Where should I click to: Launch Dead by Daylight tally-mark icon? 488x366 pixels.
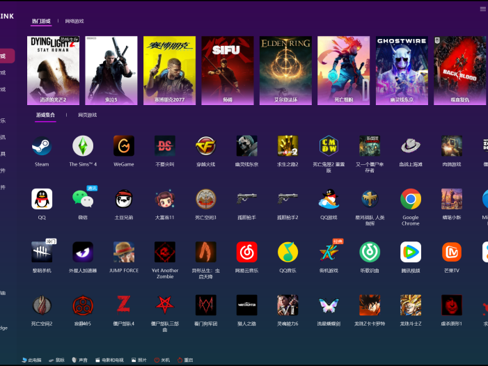point(42,252)
